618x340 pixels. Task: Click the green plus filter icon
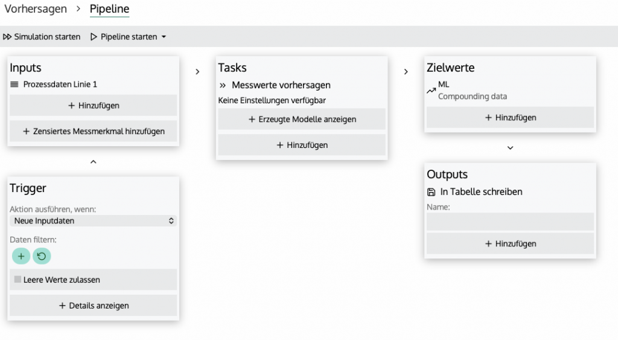[21, 256]
